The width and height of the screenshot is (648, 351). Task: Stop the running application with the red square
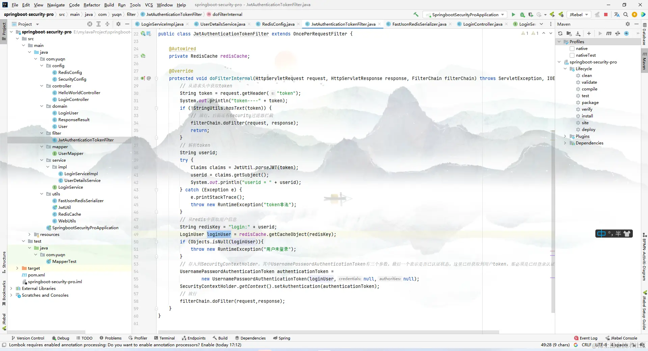click(606, 15)
